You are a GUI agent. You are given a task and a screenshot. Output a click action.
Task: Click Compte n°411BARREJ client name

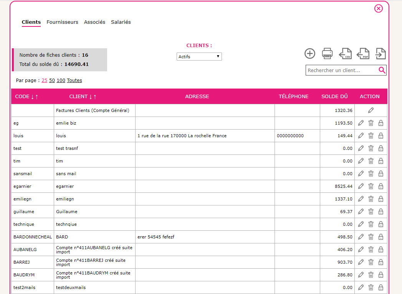pos(94,262)
